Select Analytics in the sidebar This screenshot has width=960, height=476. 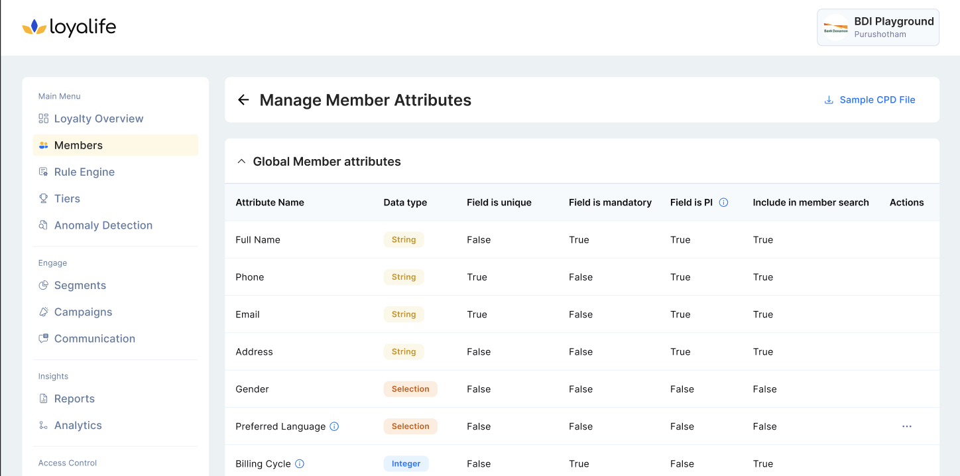(x=78, y=425)
